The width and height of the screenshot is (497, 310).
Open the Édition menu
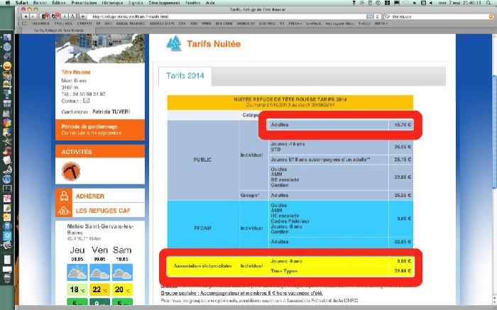coord(59,3)
